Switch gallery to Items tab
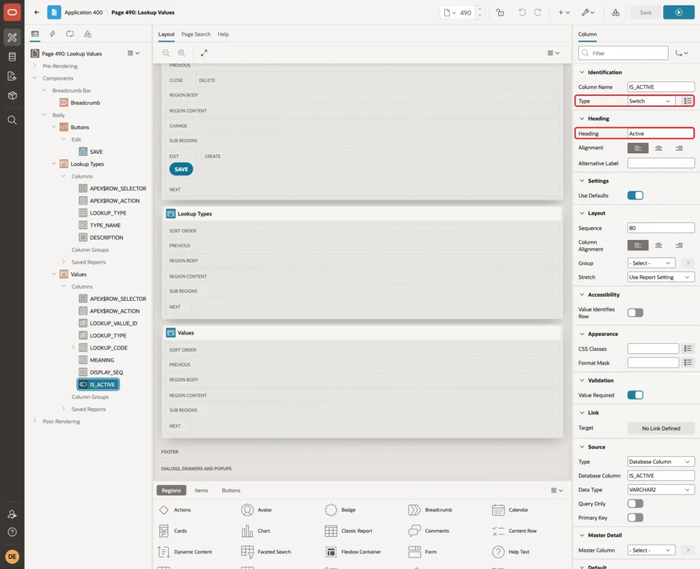The width and height of the screenshot is (700, 569). pos(202,490)
